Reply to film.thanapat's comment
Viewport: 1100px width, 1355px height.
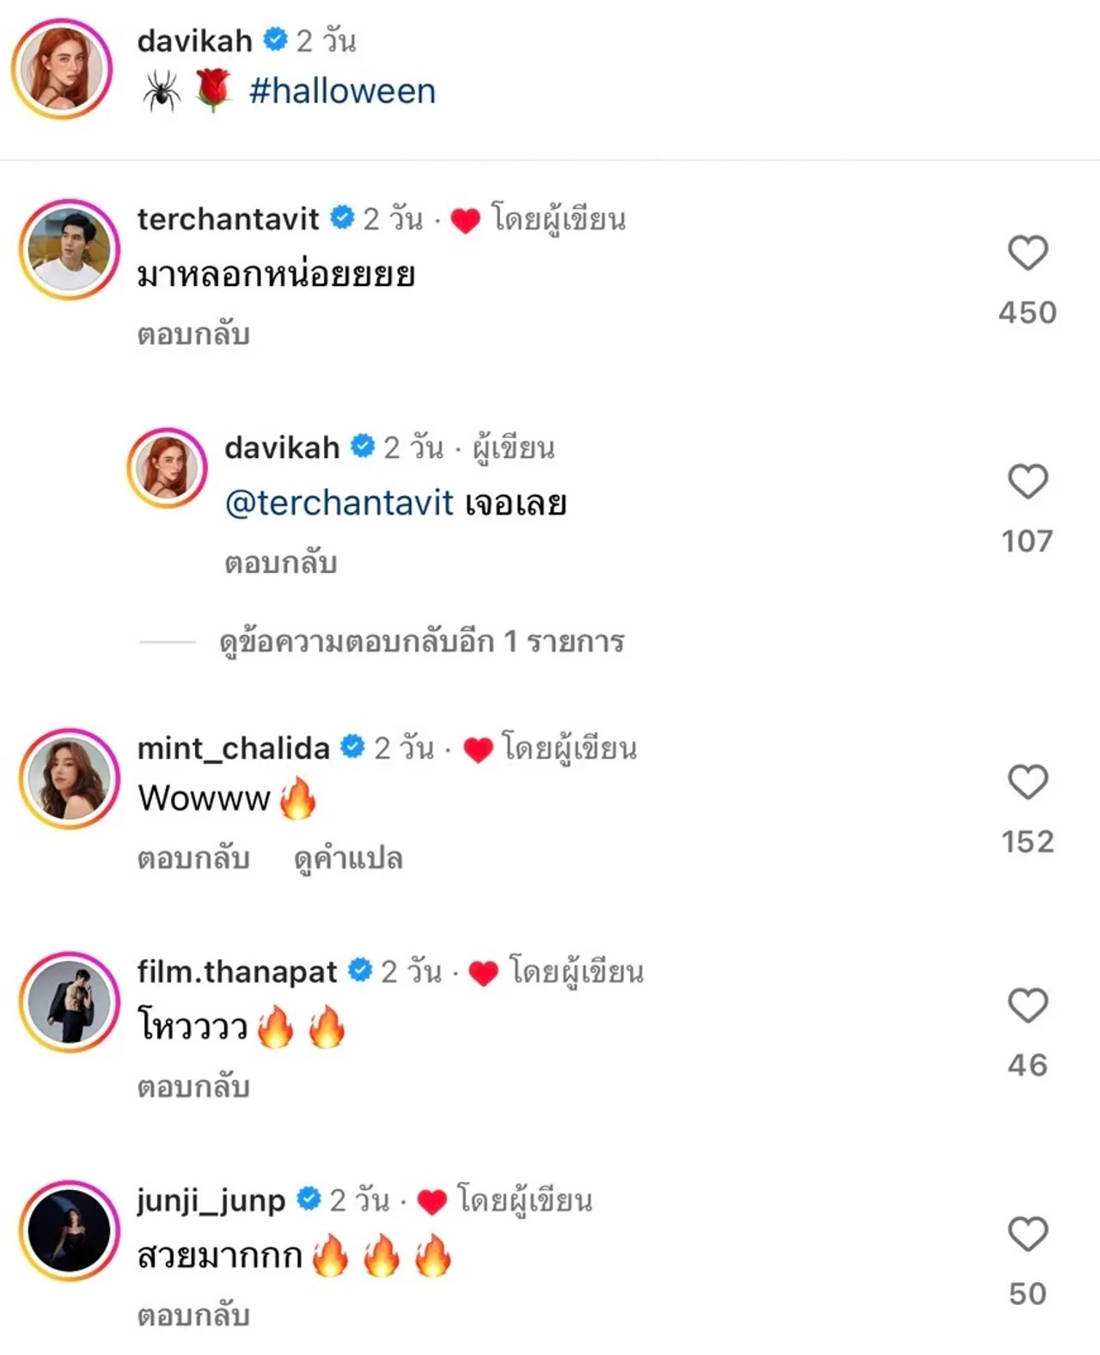click(x=193, y=1087)
